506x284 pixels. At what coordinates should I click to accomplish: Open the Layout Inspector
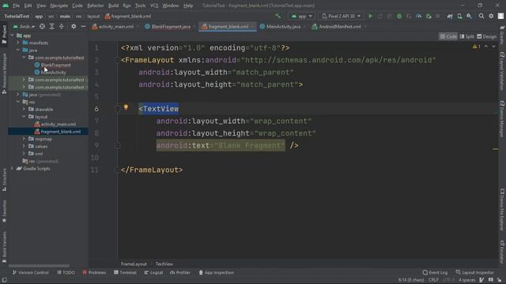click(474, 272)
